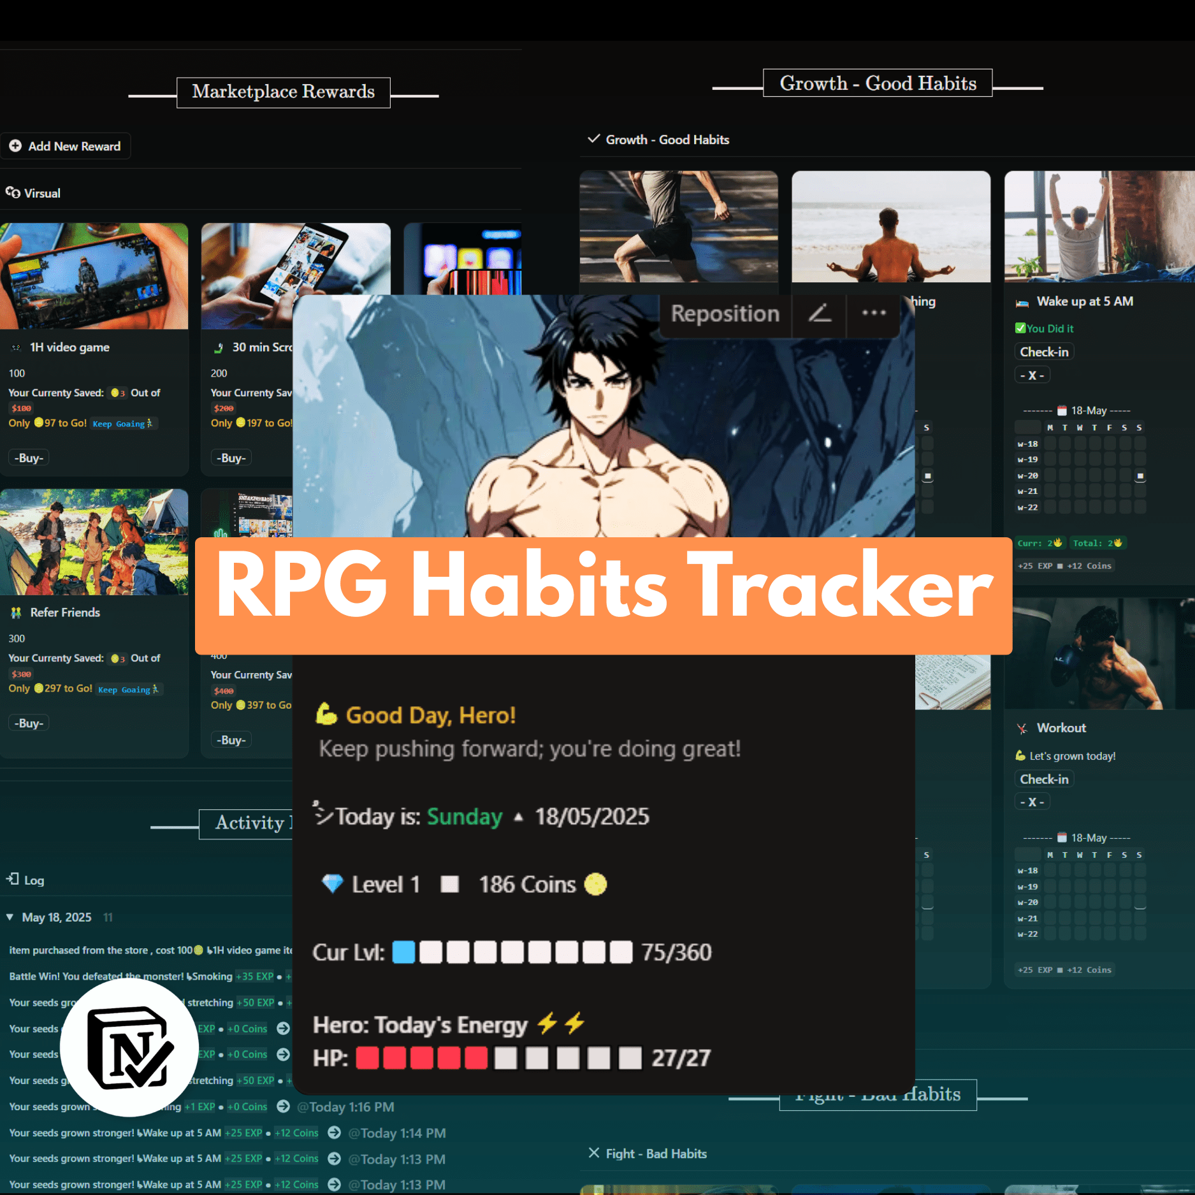Click the Curr: 2 streak badge
This screenshot has width=1195, height=1195.
pyautogui.click(x=1039, y=543)
